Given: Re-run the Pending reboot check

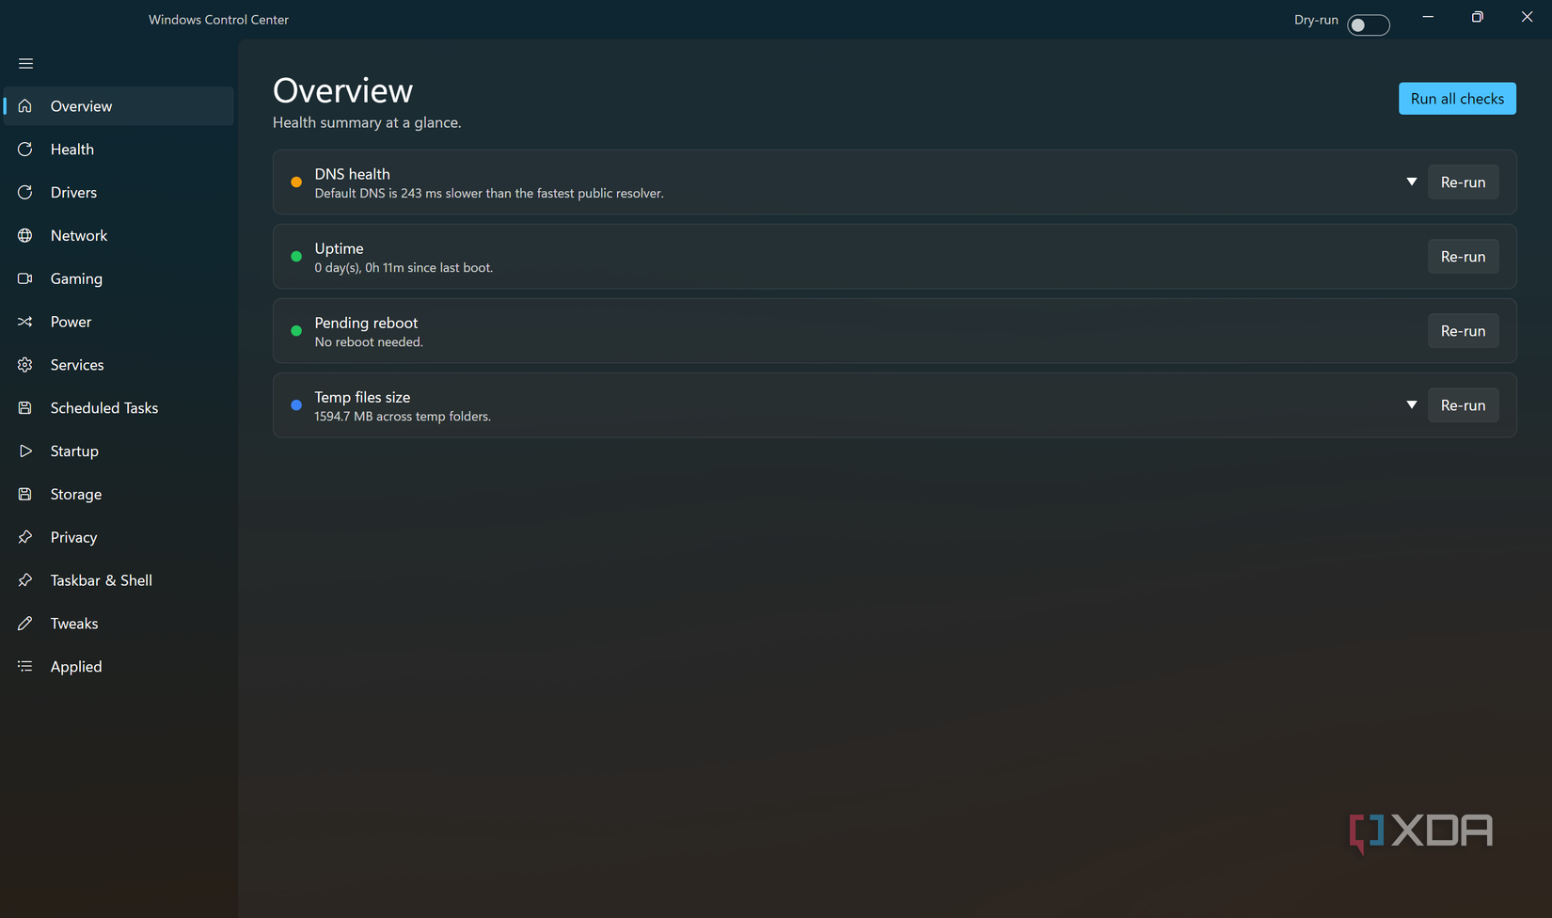Looking at the screenshot, I should pos(1463,331).
